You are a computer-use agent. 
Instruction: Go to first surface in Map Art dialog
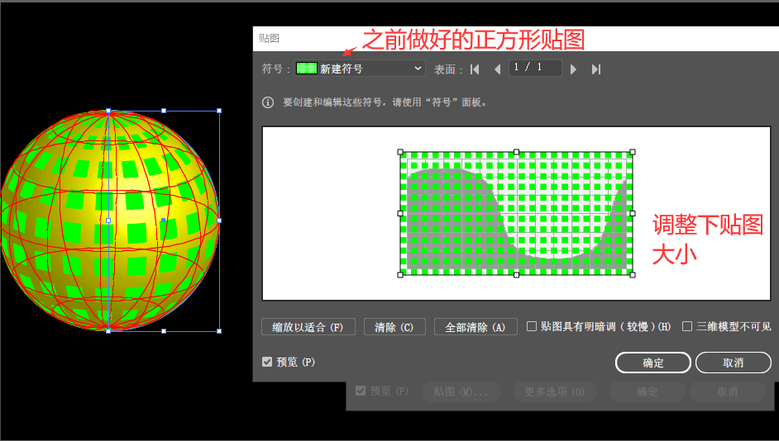[x=475, y=69]
